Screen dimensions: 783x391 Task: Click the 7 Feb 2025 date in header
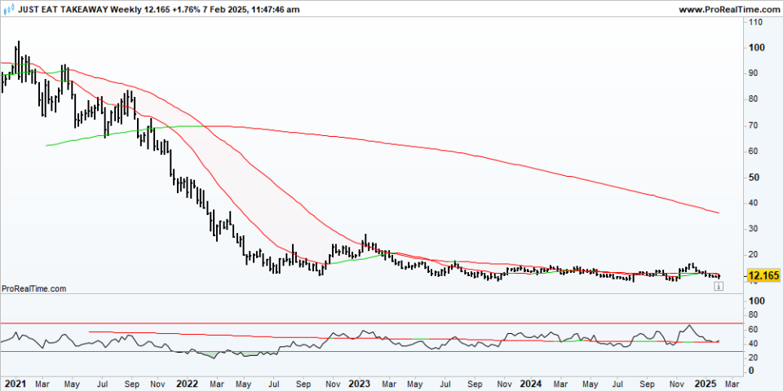[225, 9]
